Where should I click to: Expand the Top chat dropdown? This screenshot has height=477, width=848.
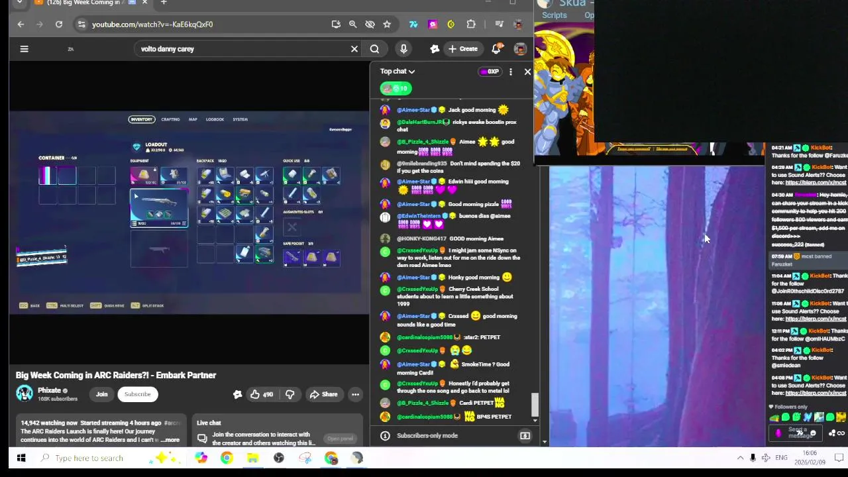(x=397, y=72)
